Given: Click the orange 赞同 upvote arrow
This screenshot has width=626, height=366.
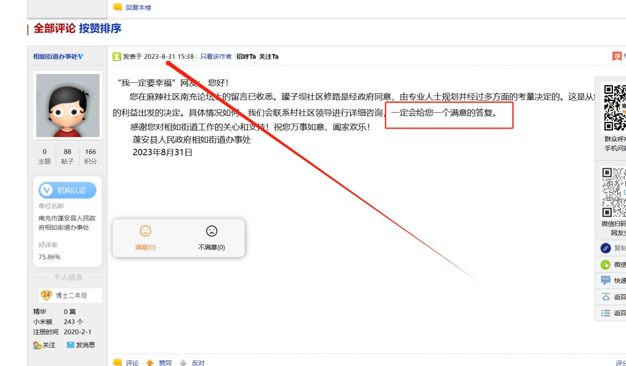Looking at the screenshot, I should [150, 363].
